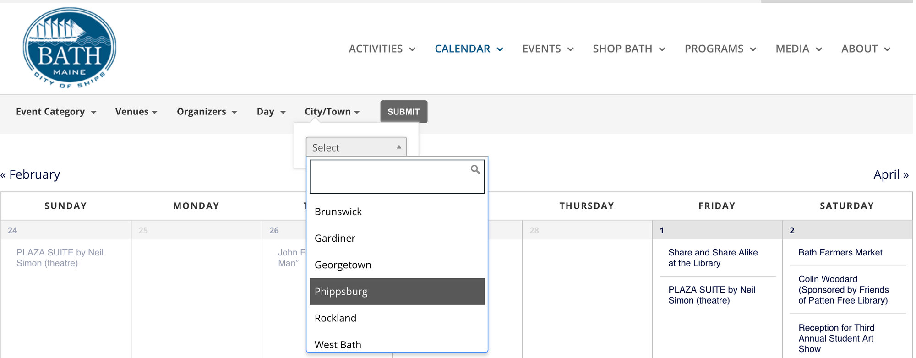Go to next month April
This screenshot has height=358, width=916.
click(x=891, y=174)
